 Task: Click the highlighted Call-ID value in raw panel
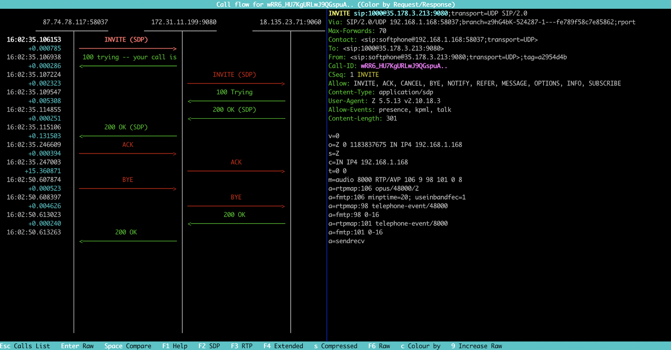(403, 66)
